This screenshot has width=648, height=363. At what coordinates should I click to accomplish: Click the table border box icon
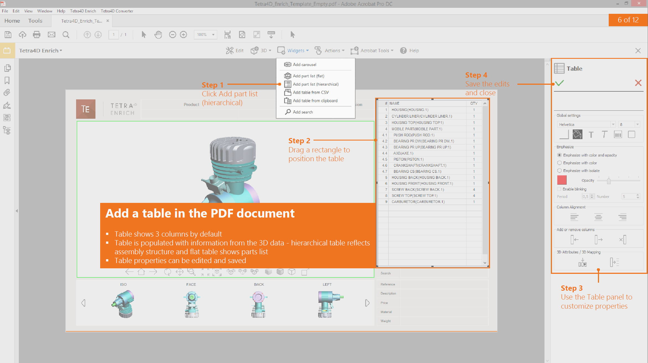pyautogui.click(x=632, y=134)
